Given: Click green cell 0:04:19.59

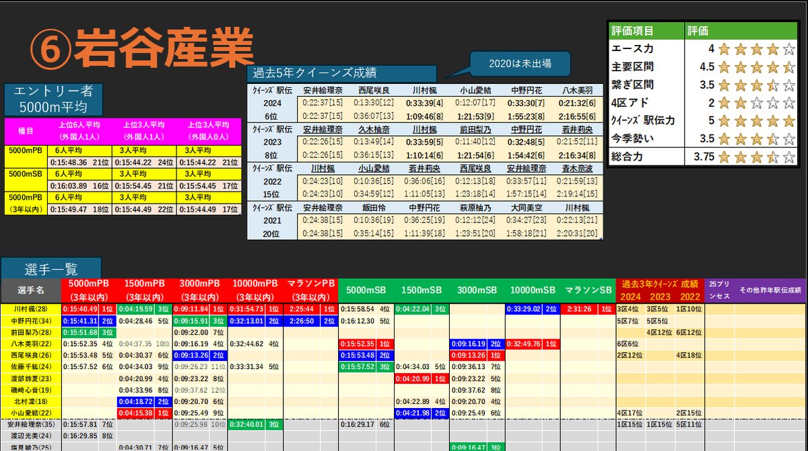Looking at the screenshot, I should (135, 309).
